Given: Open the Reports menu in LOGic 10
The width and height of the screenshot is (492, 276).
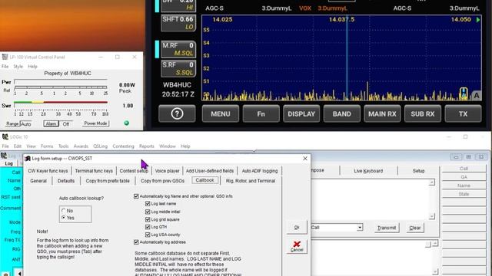Looking at the screenshot, I should tap(147, 146).
